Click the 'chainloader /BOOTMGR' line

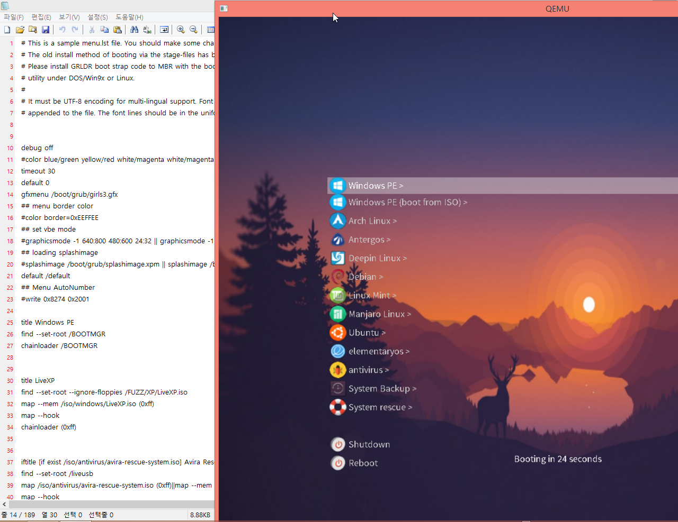[59, 345]
